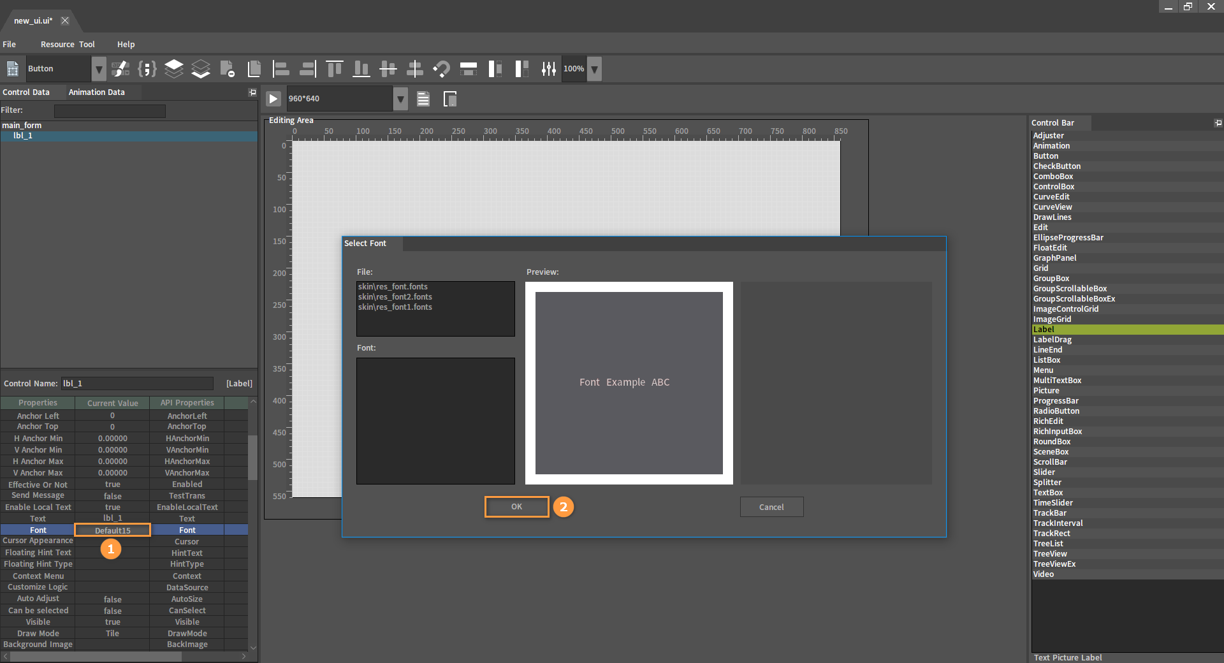1224x663 pixels.
Task: Open the 960*640 resolution dropdown
Action: (x=400, y=99)
